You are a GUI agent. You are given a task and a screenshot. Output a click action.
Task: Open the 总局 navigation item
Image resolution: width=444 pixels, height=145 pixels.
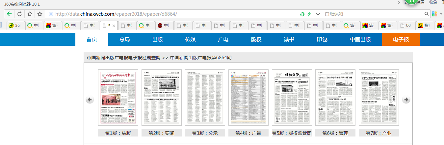tap(124, 40)
